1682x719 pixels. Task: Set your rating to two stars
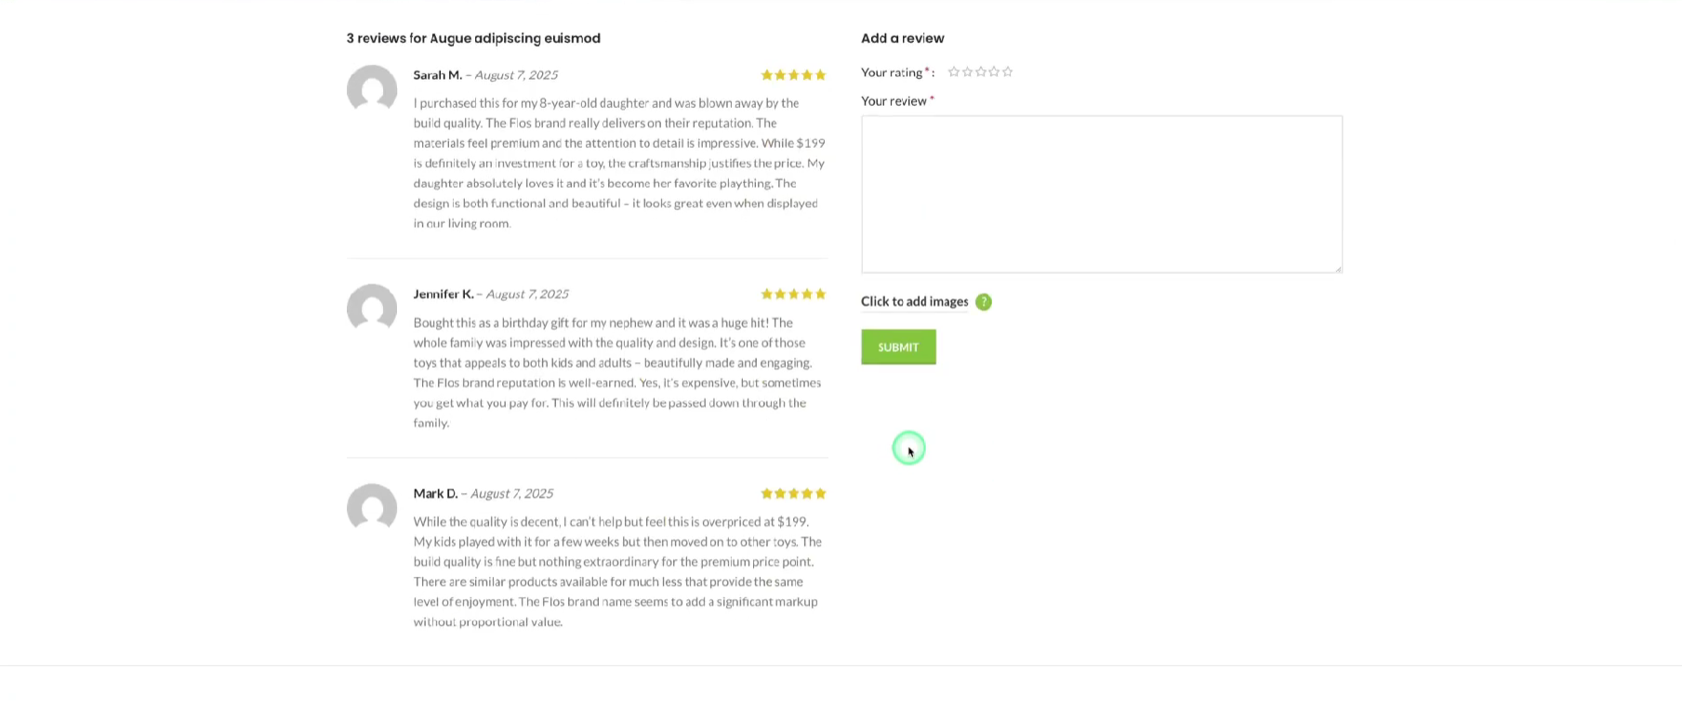coord(967,72)
